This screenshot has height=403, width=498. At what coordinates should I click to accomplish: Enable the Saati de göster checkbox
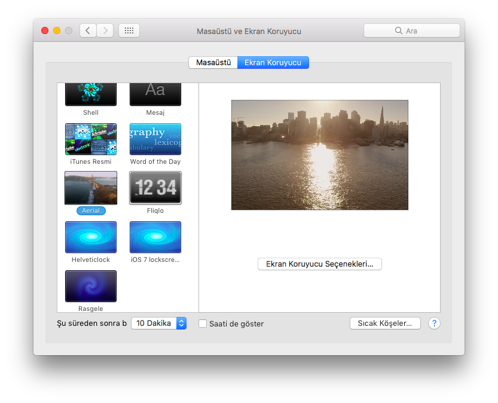(203, 323)
